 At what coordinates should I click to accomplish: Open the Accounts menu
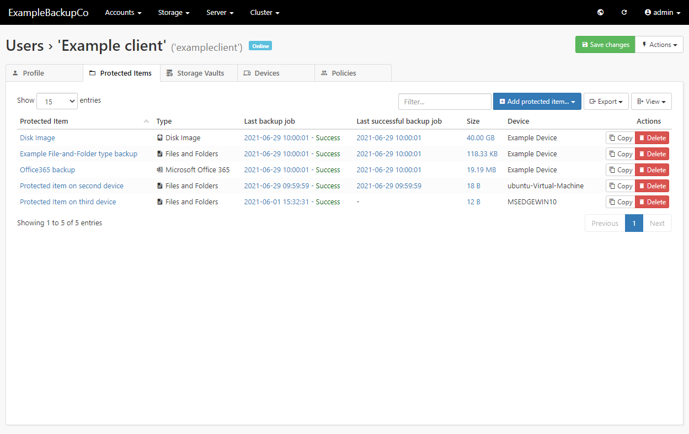(x=122, y=12)
